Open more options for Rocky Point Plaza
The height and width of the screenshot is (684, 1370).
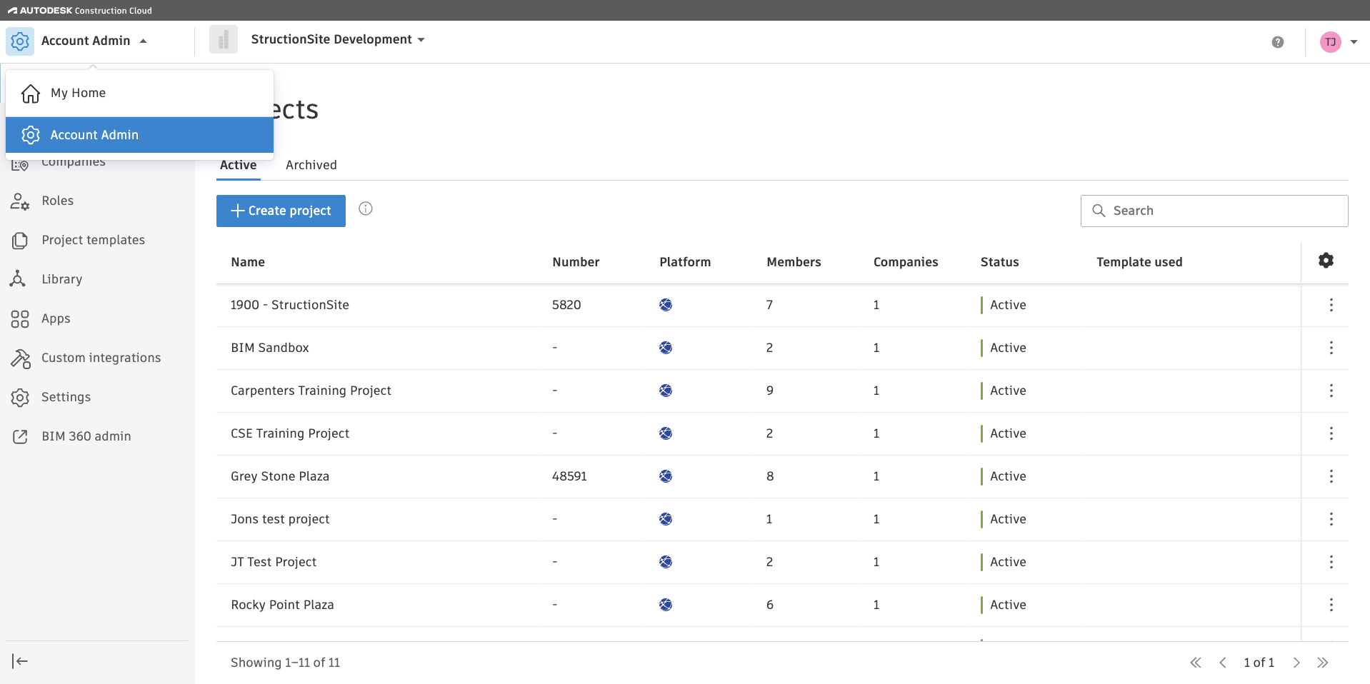1331,605
